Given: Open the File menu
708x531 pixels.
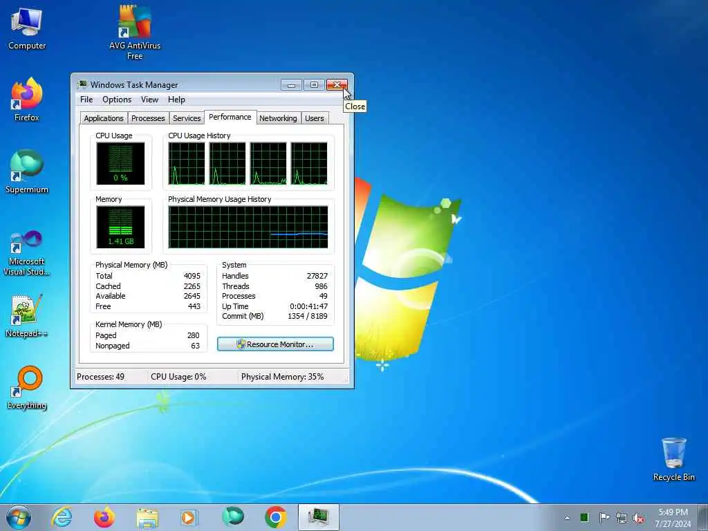Looking at the screenshot, I should tap(86, 100).
